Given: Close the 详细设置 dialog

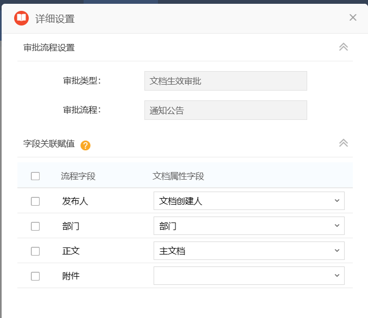Looking at the screenshot, I should pos(353,17).
